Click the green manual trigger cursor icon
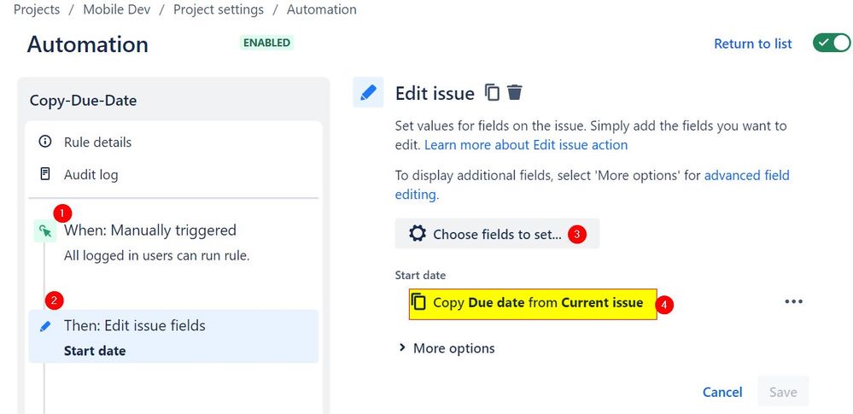 pos(46,231)
